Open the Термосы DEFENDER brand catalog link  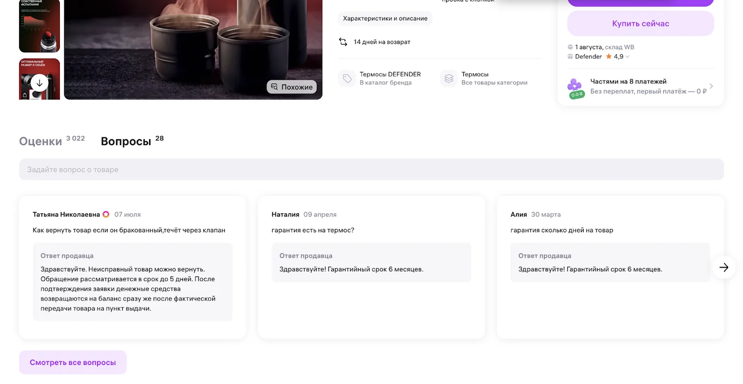(390, 74)
